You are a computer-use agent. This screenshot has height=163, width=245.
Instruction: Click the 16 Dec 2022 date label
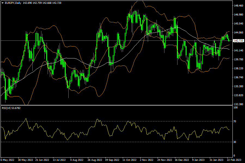coord(182,160)
